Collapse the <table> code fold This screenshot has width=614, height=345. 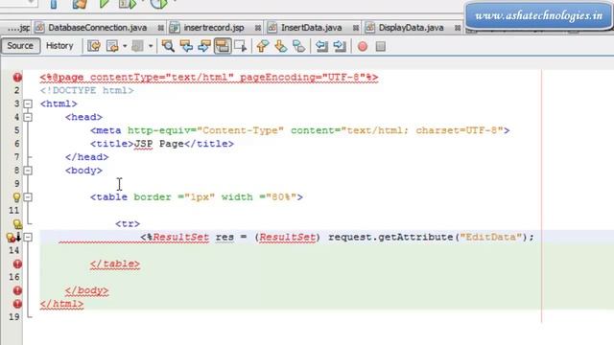click(28, 197)
